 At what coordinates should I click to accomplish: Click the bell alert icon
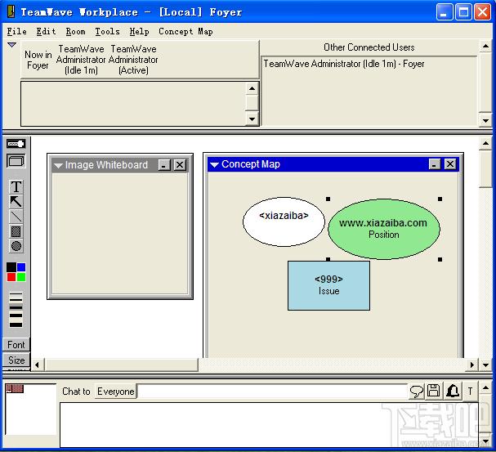click(x=453, y=391)
